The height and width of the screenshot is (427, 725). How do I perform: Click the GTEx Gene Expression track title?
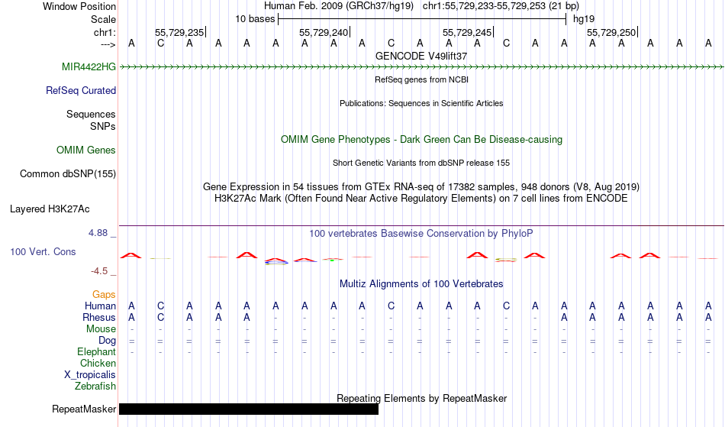(421, 187)
